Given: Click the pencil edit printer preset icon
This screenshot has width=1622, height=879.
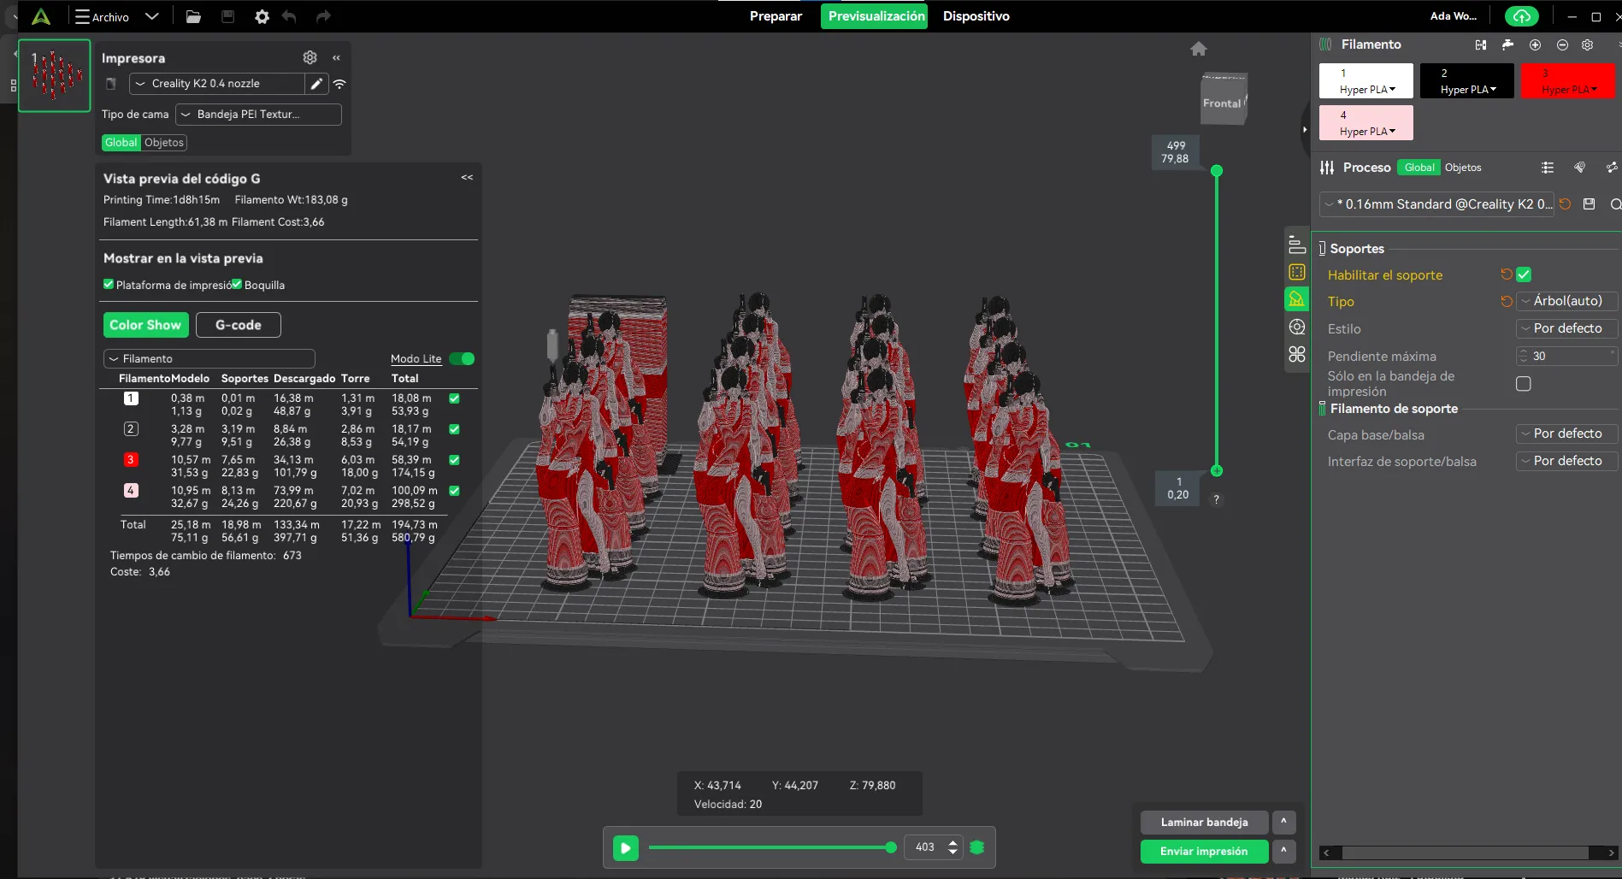Looking at the screenshot, I should click(316, 84).
